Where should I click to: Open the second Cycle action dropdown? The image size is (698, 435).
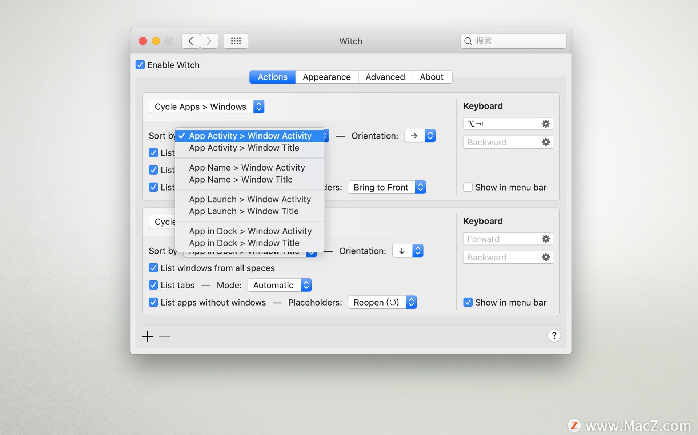click(162, 222)
